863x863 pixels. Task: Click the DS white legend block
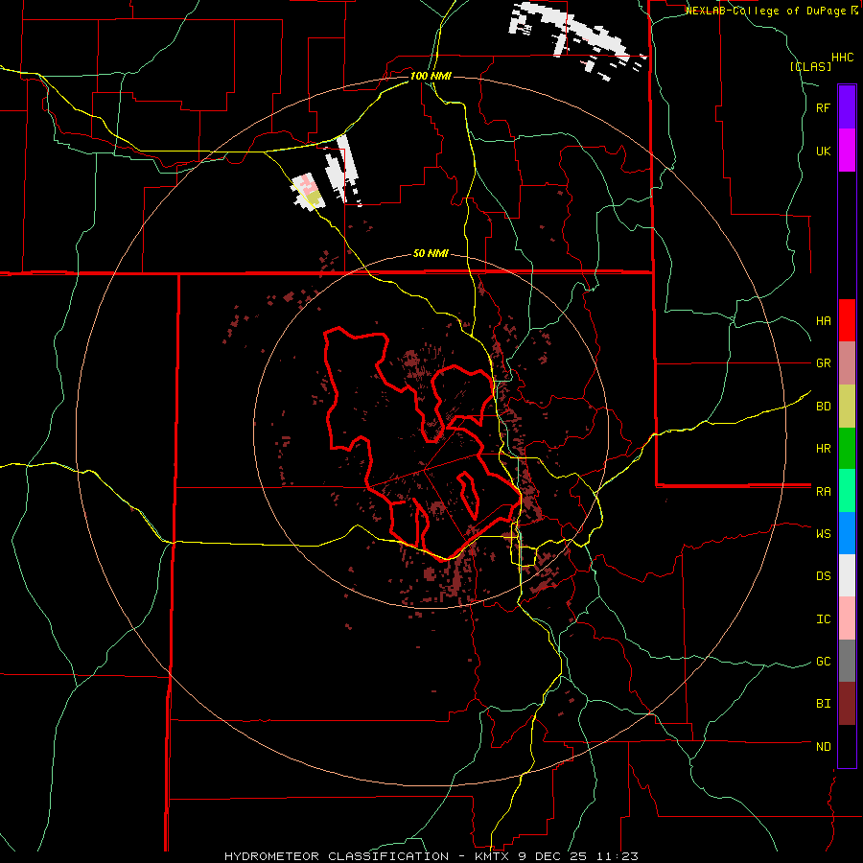click(x=847, y=575)
